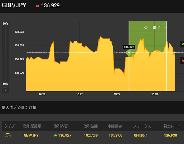Click the green up-arrow HIGH button on the right edge
The image size is (184, 144).
pyautogui.click(x=182, y=44)
